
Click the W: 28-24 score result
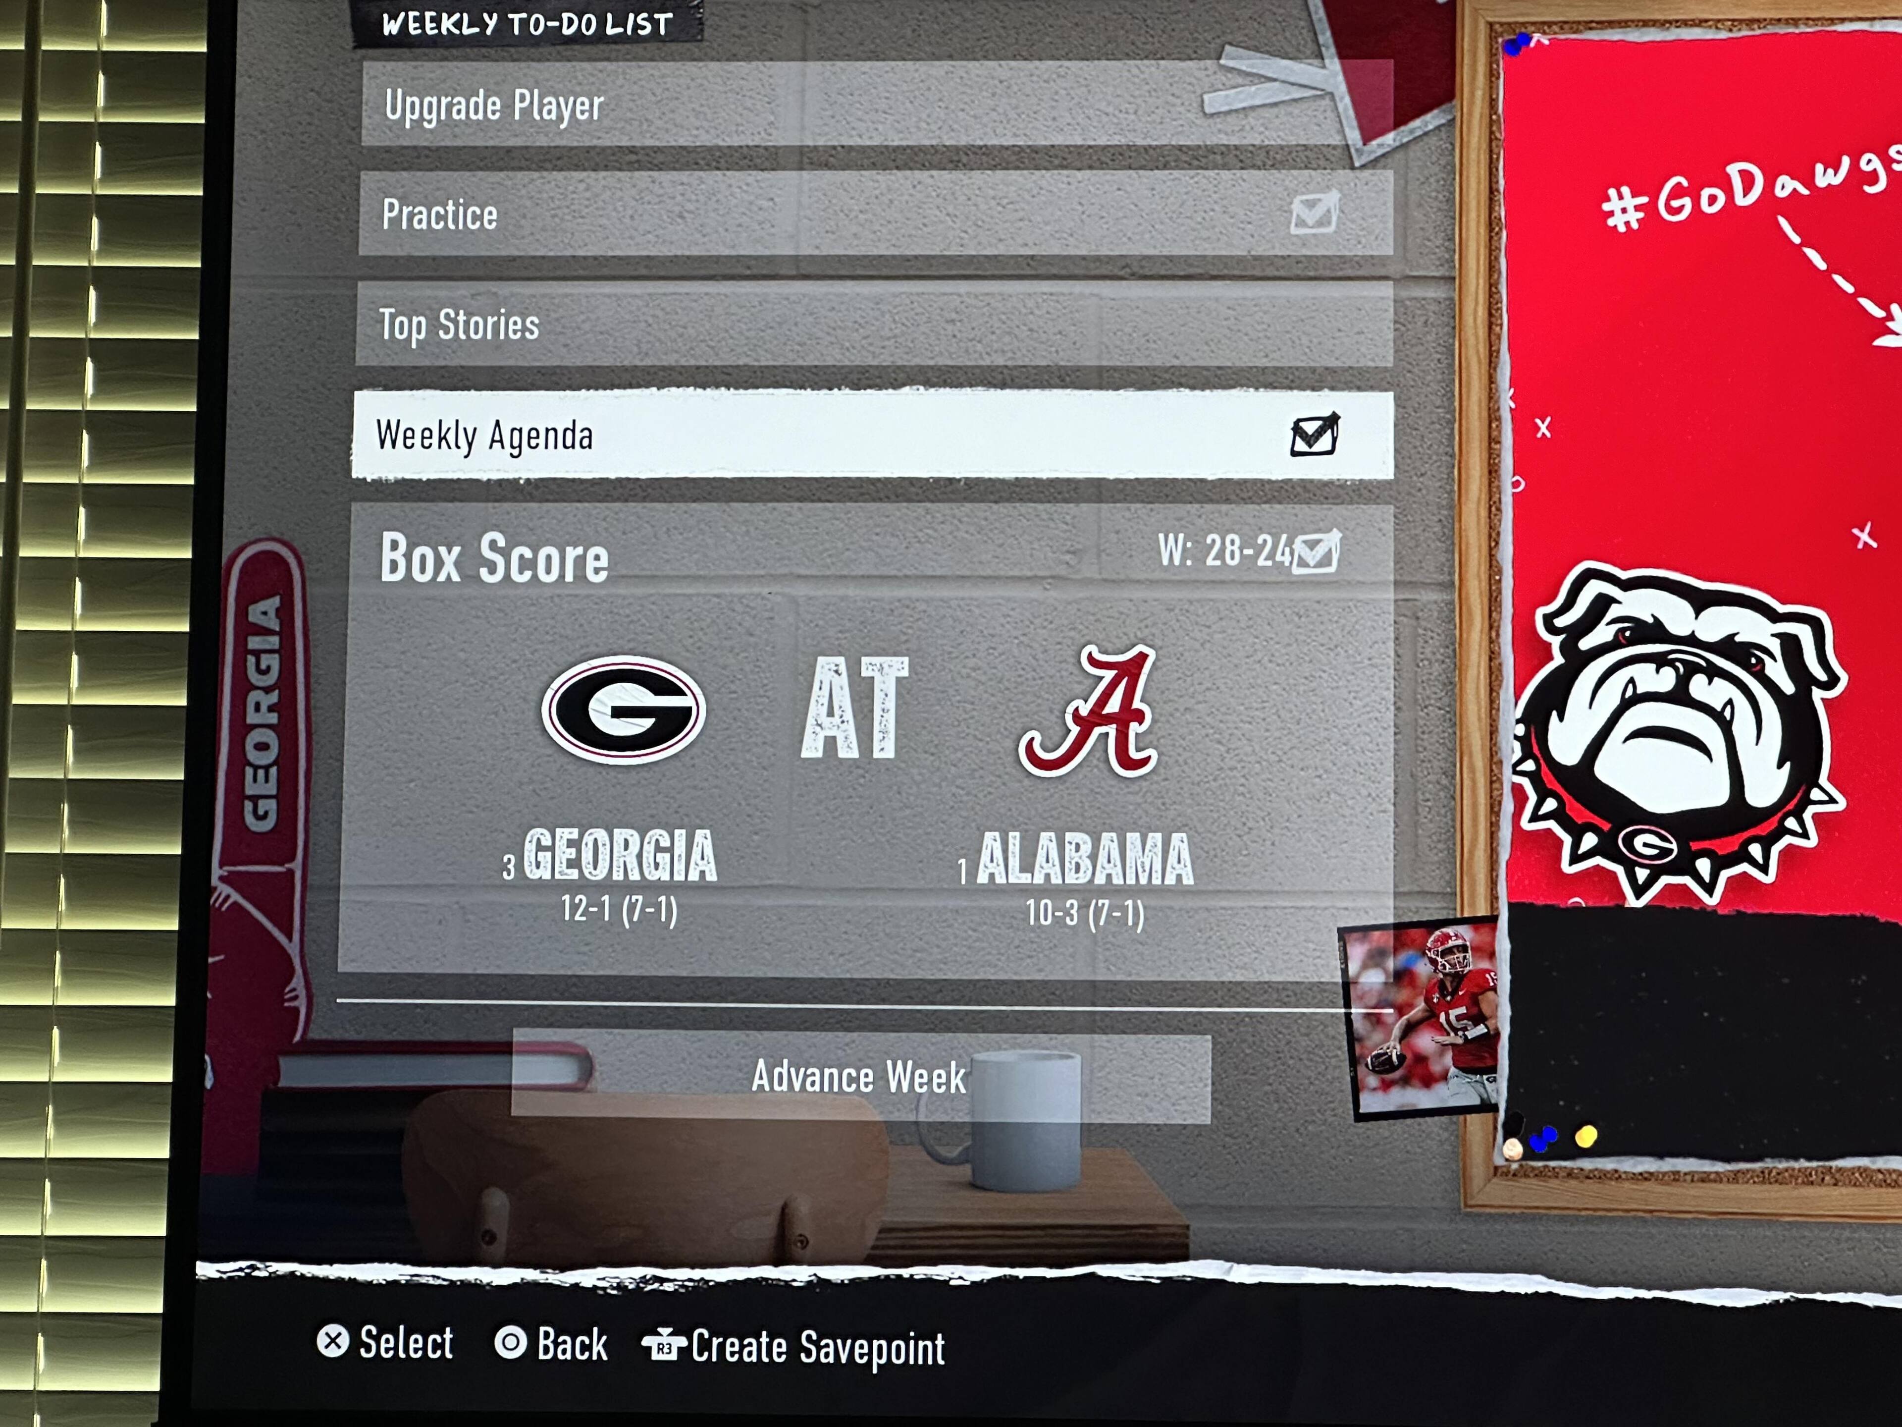1224,550
